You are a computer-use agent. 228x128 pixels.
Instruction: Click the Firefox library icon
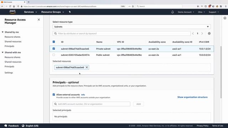coord(198,6)
